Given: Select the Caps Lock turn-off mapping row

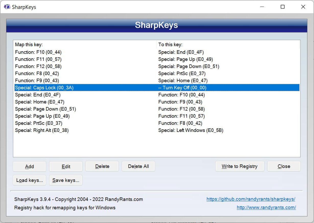Looking at the screenshot, I should [x=102, y=88].
